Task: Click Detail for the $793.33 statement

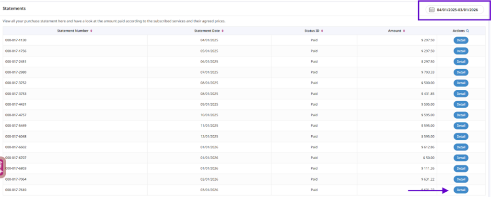Action: (461, 72)
